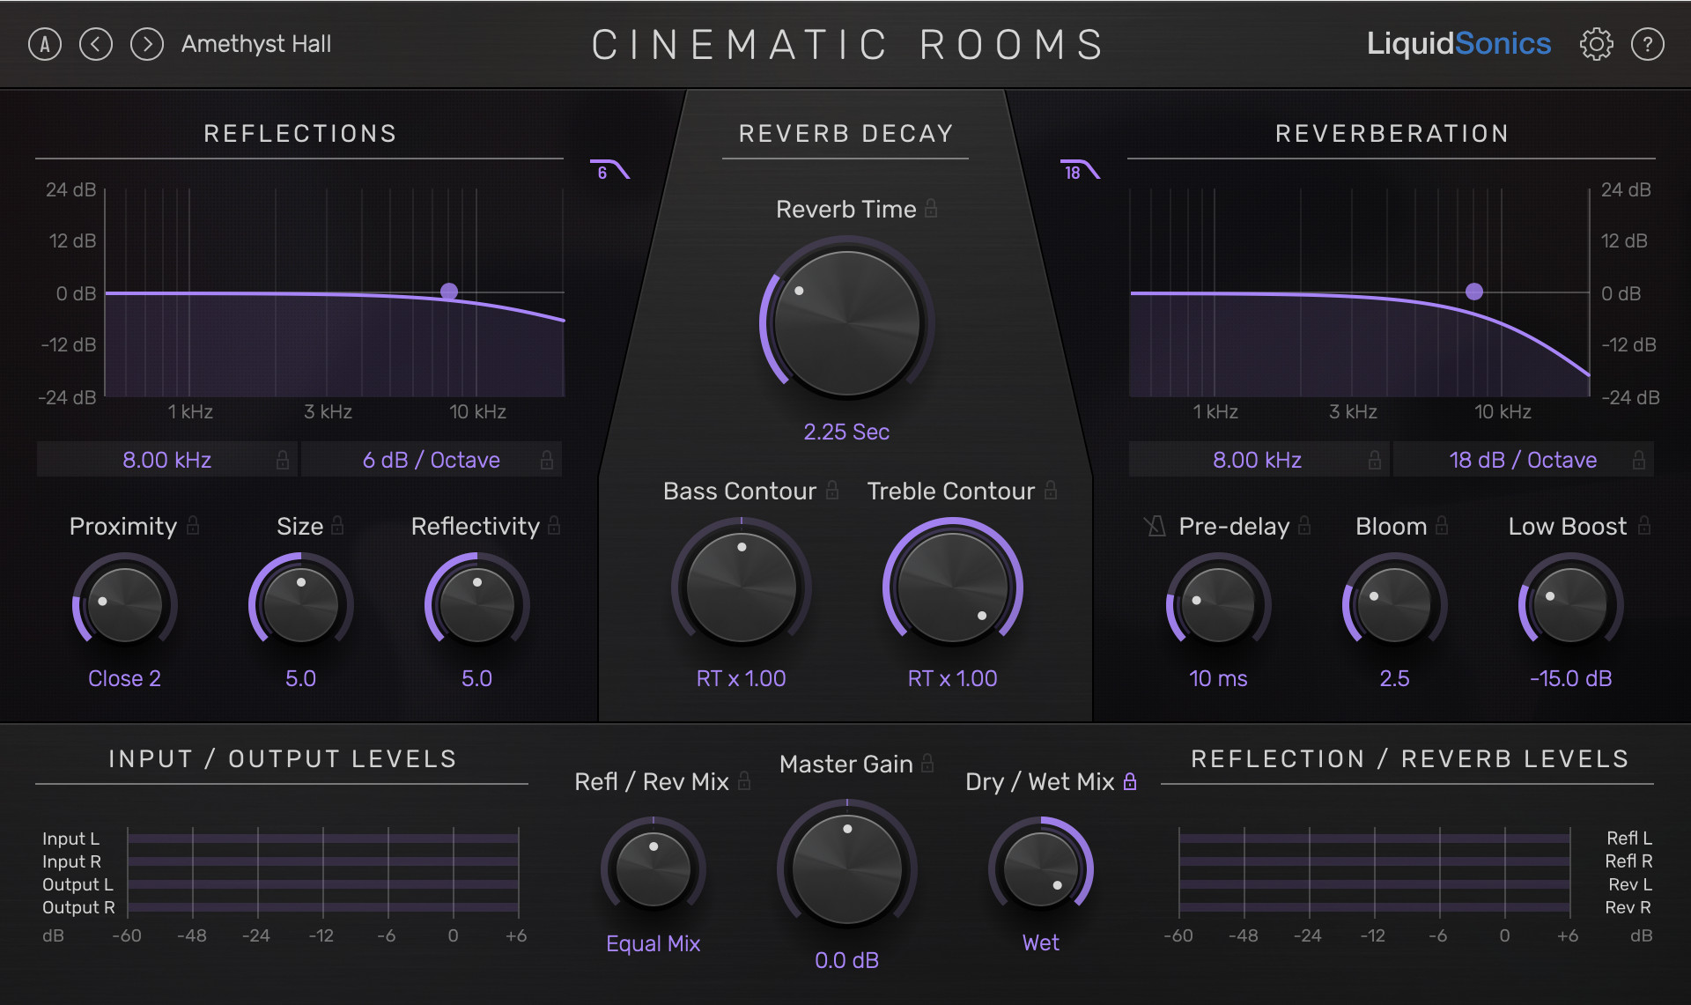This screenshot has width=1691, height=1005.
Task: Click the Wet mix value
Action: pos(1040,942)
